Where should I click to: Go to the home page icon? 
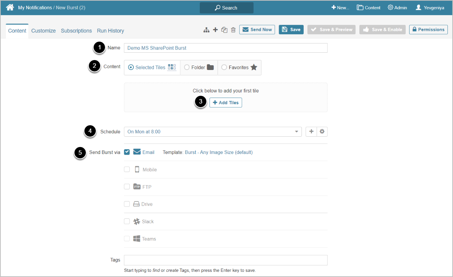(x=10, y=7)
